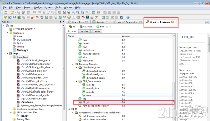Collapse Processors, Controllers and Peripherals folder
Screen dimensions: 210x121
tap(73, 113)
